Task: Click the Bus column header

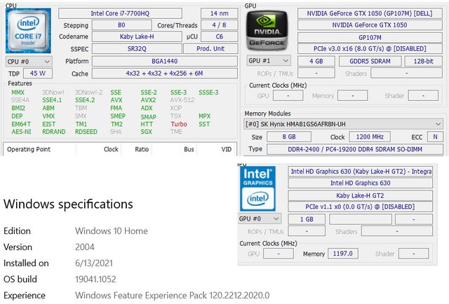Action: pos(189,149)
